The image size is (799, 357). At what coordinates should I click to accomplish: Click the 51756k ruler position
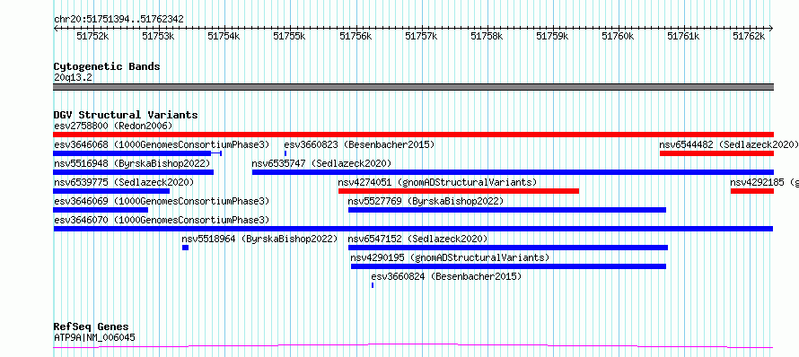pos(356,36)
